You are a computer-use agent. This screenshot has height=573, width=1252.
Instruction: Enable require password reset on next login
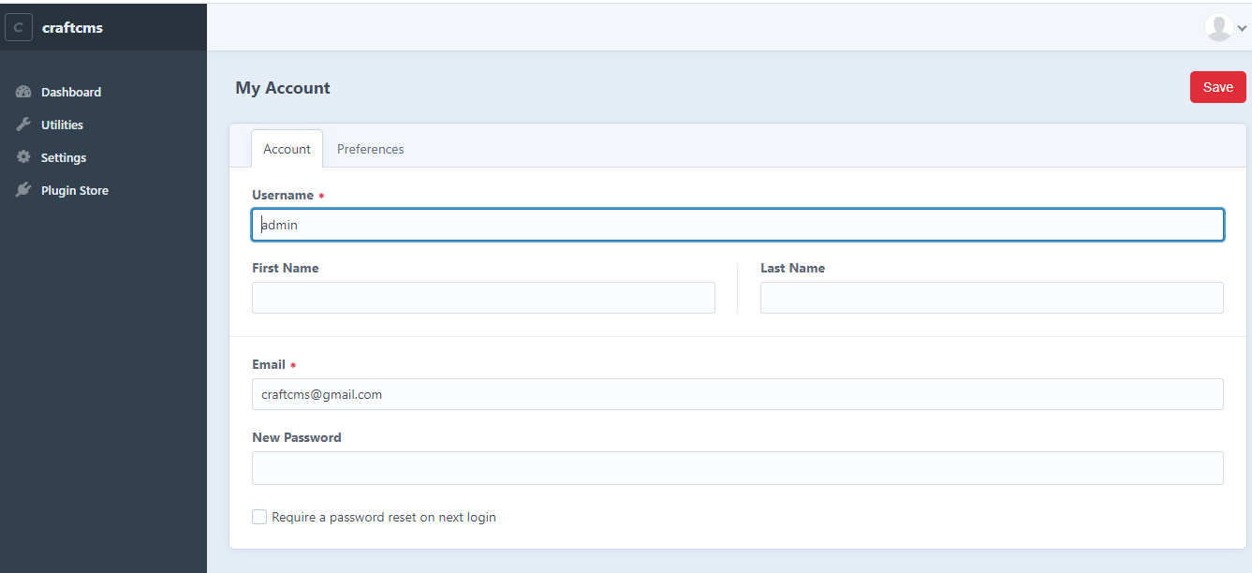pyautogui.click(x=259, y=517)
